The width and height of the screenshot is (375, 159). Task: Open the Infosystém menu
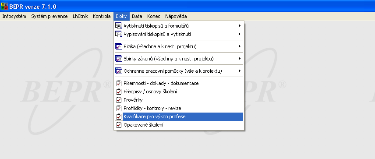pyautogui.click(x=14, y=16)
